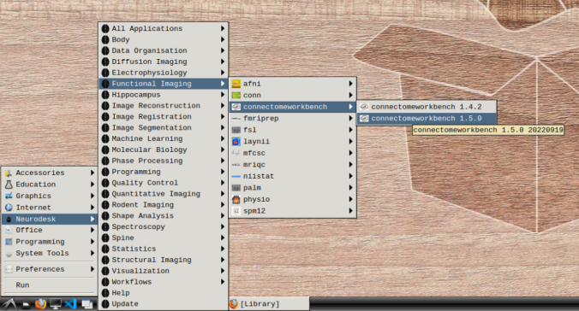Open Programming in the main start menu
579x311 pixels.
[49, 242]
